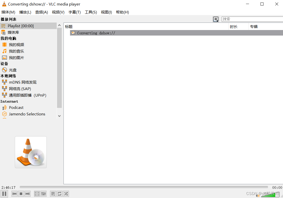This screenshot has width=283, height=198.
Task: Click the 光盘 disc icon
Action: tap(4, 70)
